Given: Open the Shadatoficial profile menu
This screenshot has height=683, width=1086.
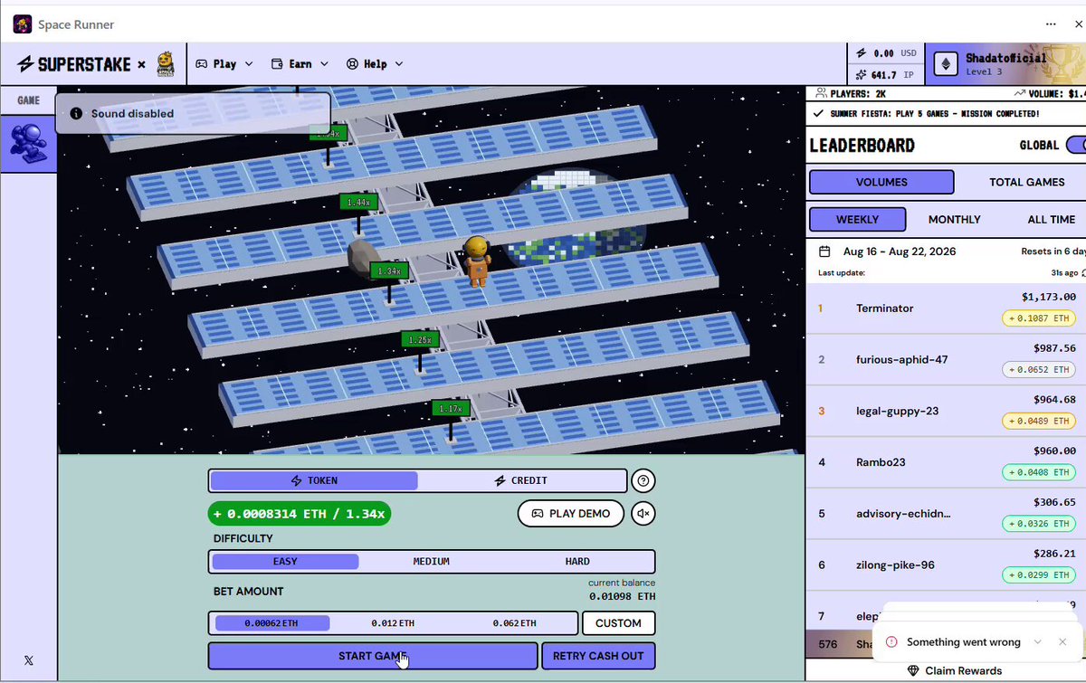Looking at the screenshot, I should tap(1005, 63).
